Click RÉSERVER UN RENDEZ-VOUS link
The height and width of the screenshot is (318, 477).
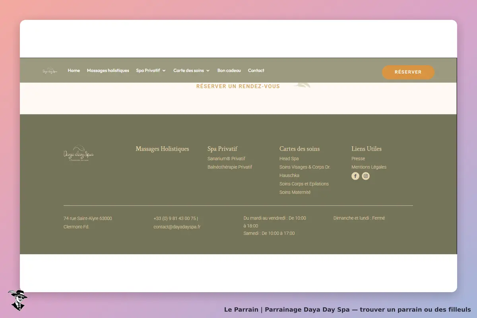[238, 86]
